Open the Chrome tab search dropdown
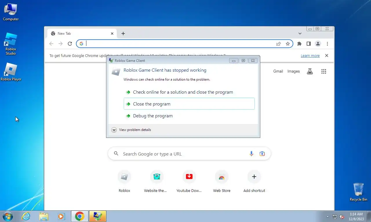The width and height of the screenshot is (371, 222). pos(300,34)
